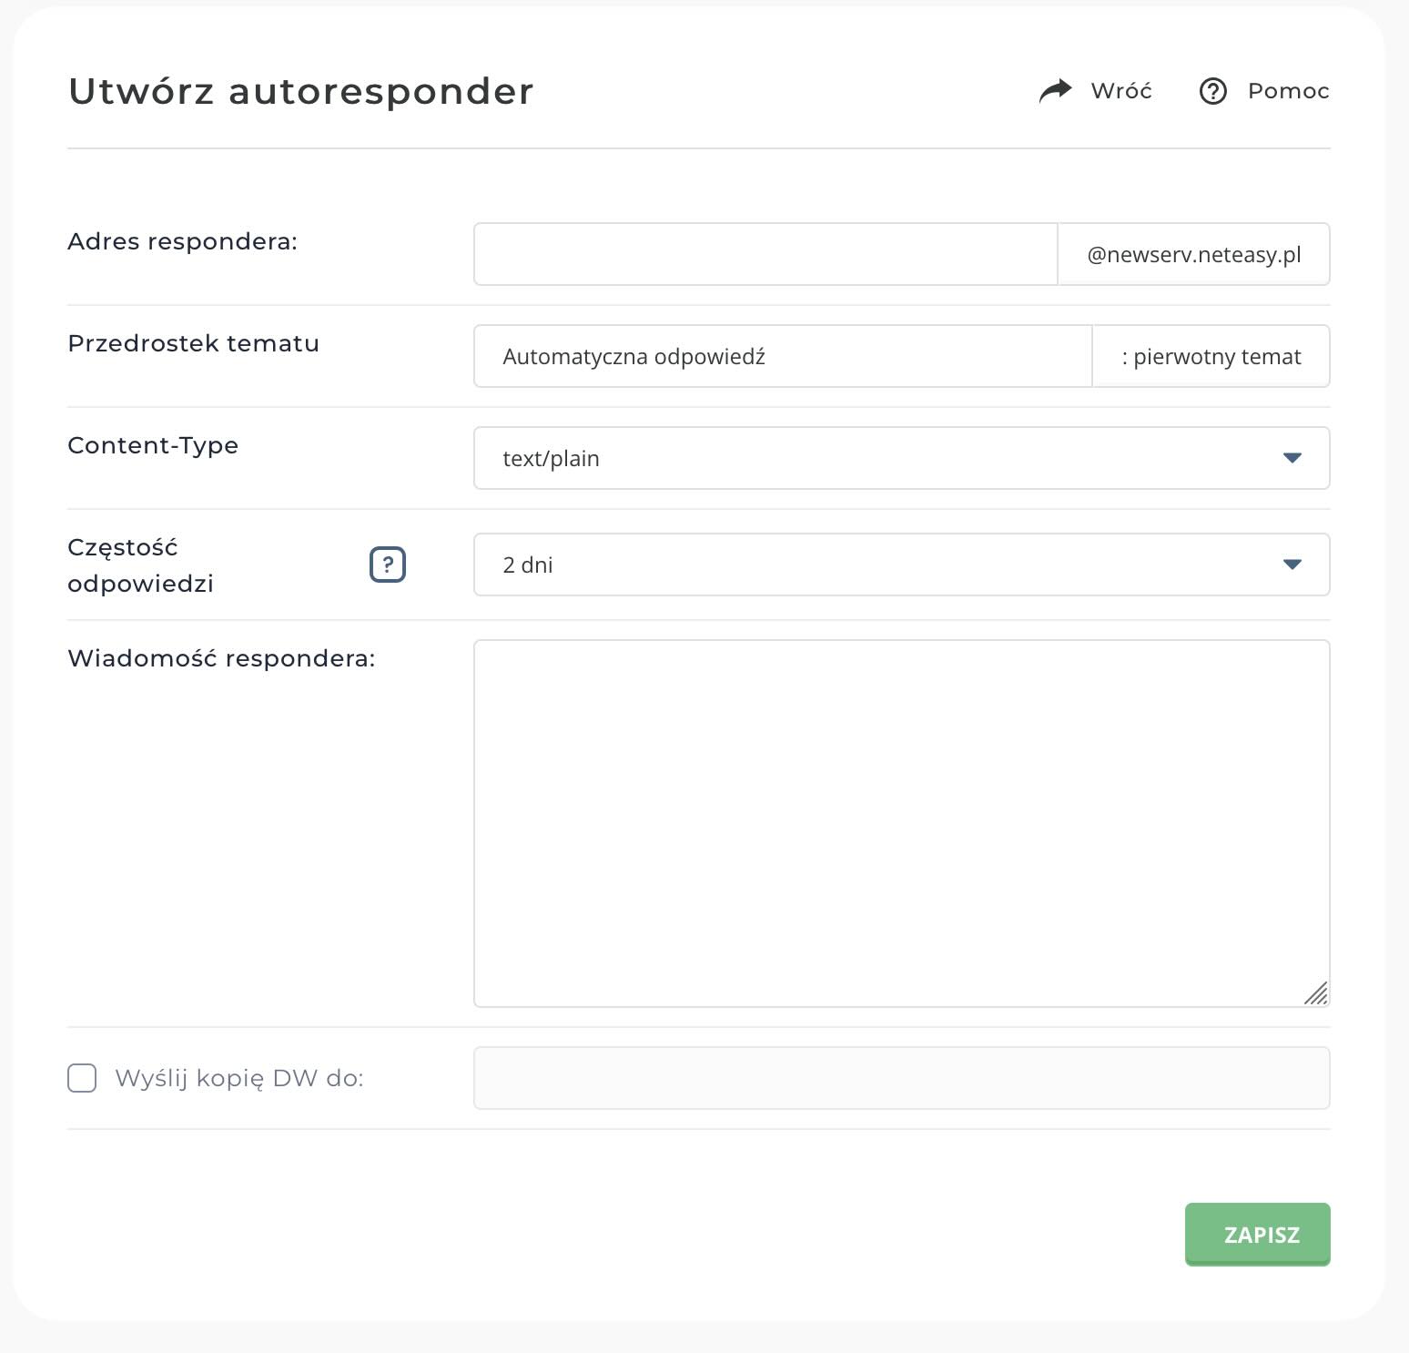Enable the Wyślij kopię DW do checkbox

[x=81, y=1078]
